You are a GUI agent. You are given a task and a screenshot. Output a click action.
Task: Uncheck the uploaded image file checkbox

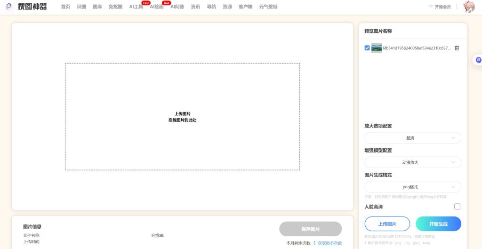[x=367, y=48]
